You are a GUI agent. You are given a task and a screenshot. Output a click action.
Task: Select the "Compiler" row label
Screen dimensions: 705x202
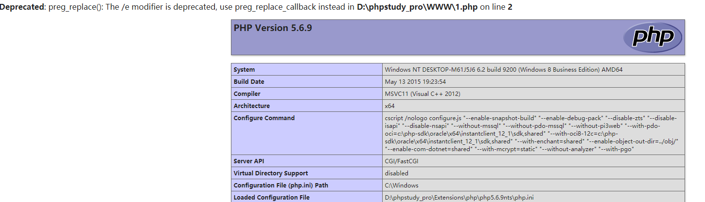(x=247, y=94)
